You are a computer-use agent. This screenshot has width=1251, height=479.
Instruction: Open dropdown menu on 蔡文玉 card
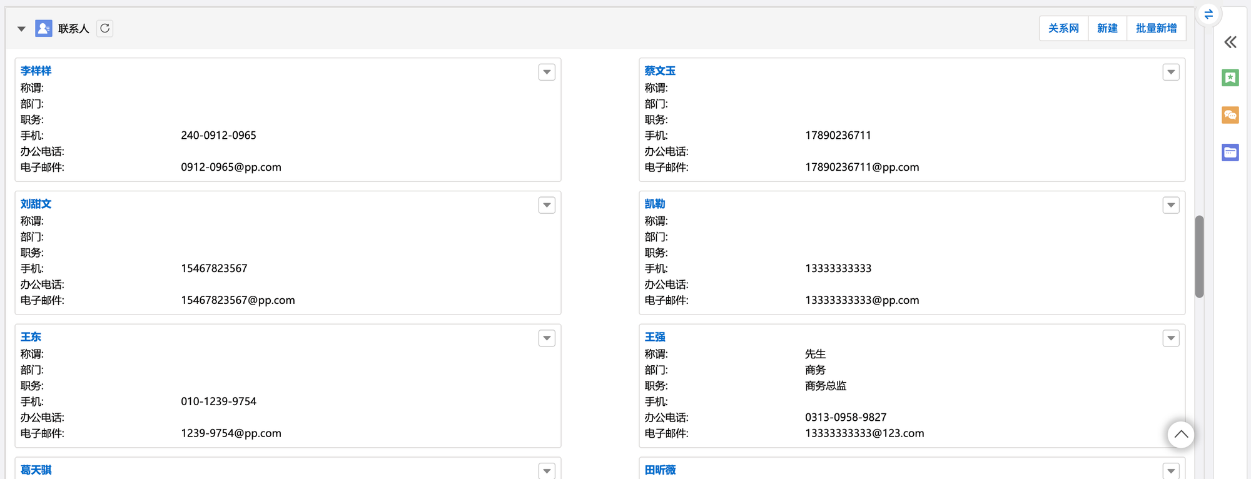click(1171, 73)
